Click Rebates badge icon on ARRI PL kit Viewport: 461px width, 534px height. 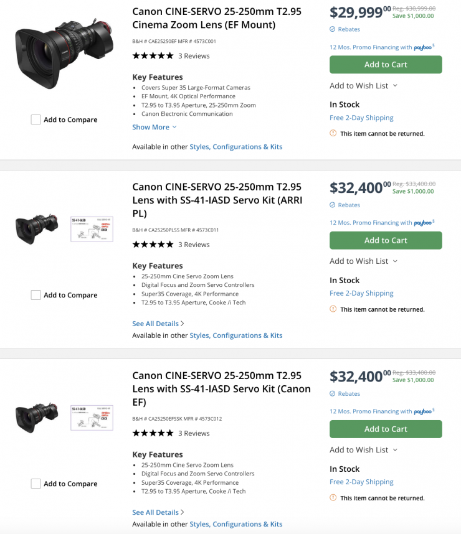(333, 205)
